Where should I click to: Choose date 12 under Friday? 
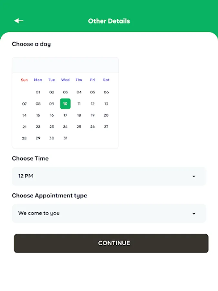[92, 104]
